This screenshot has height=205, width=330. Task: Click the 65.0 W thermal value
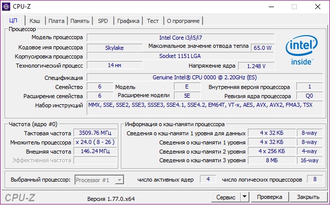(x=263, y=48)
